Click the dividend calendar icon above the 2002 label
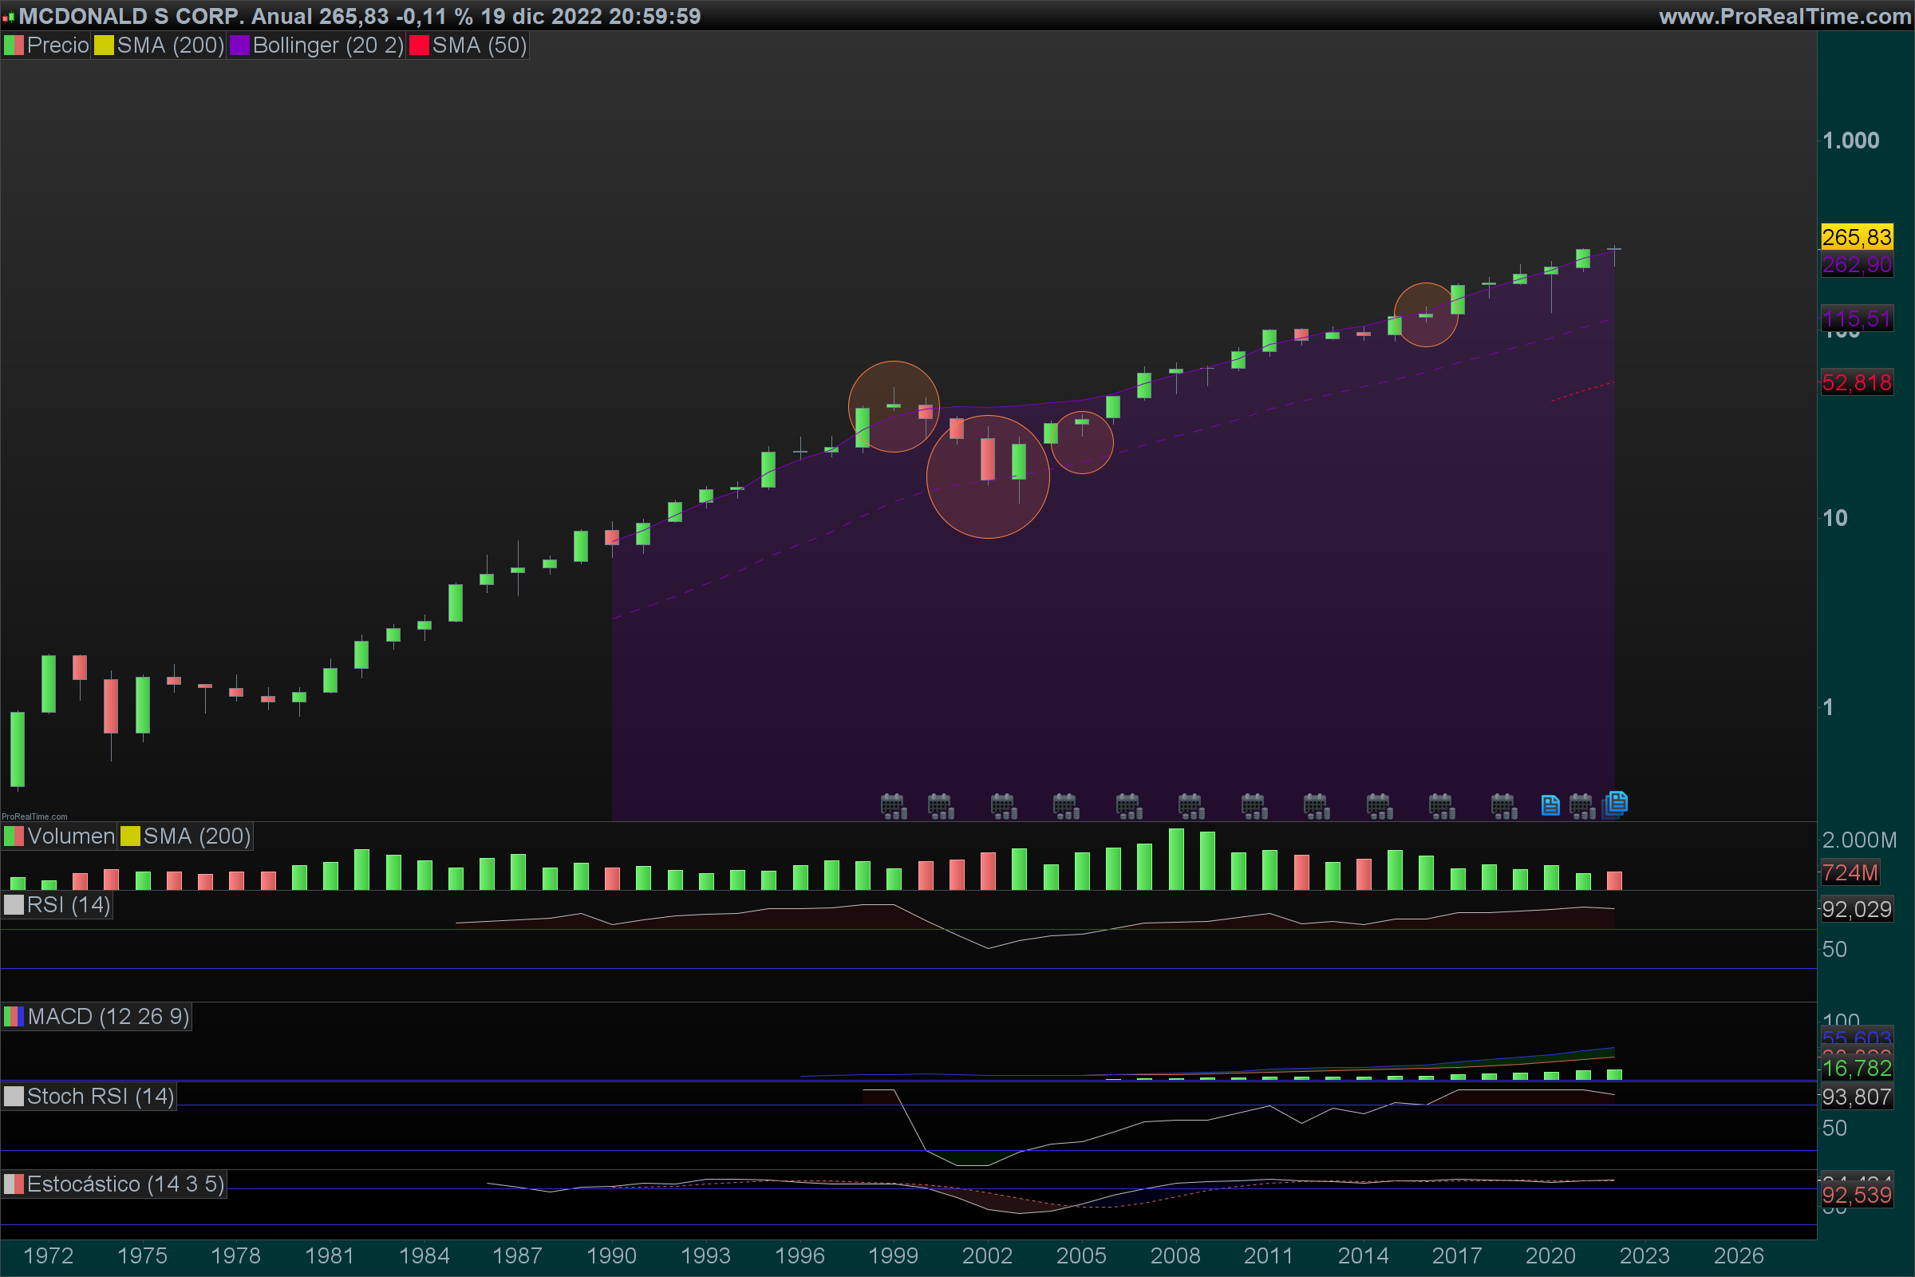The image size is (1915, 1277). 1003,806
